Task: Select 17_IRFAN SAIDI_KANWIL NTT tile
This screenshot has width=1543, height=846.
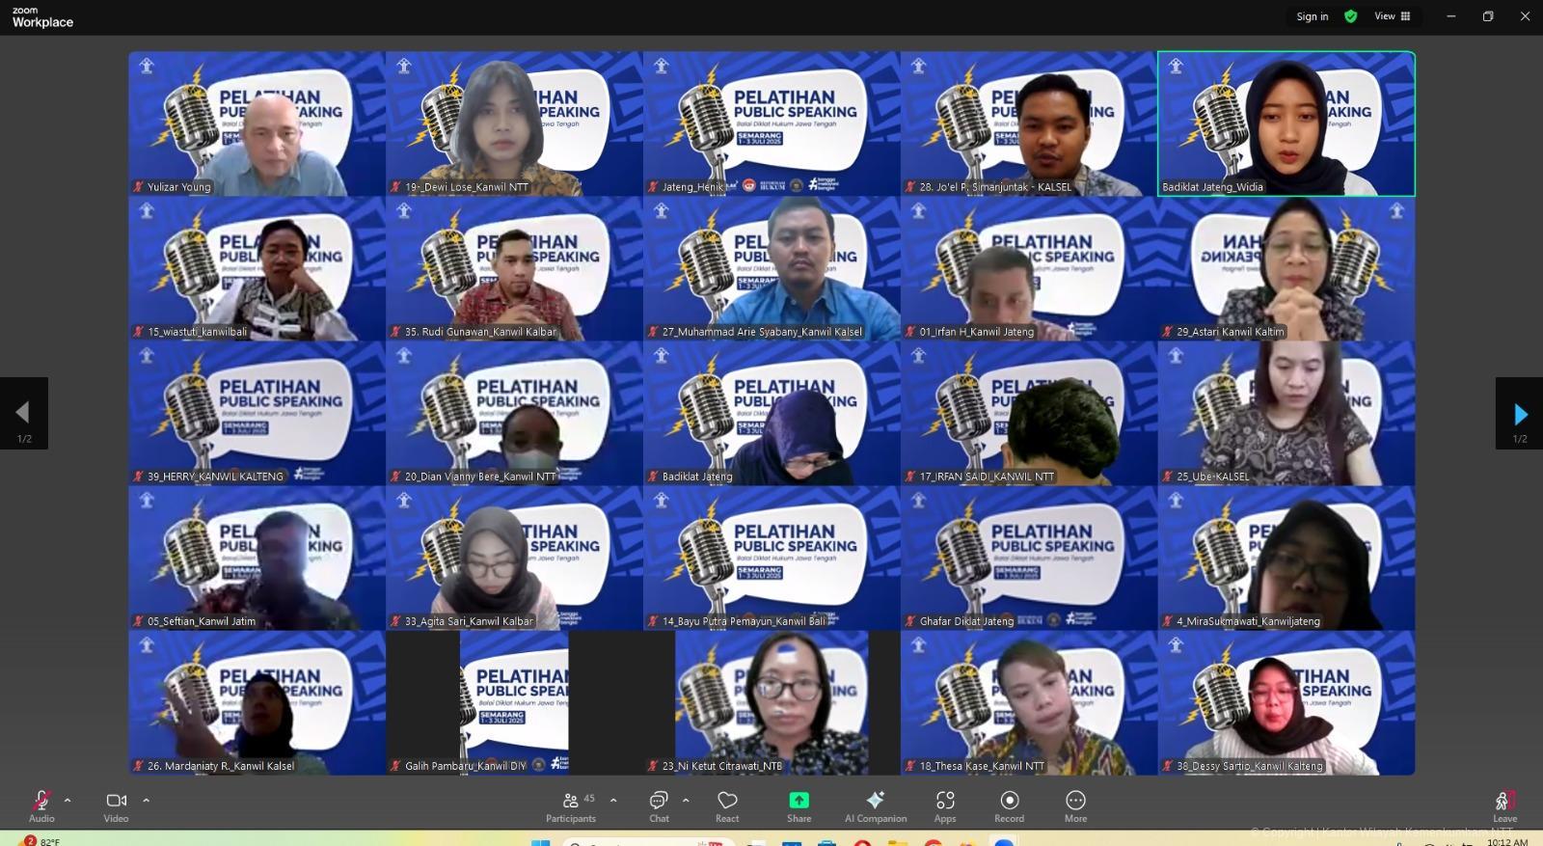Action: coord(1029,413)
